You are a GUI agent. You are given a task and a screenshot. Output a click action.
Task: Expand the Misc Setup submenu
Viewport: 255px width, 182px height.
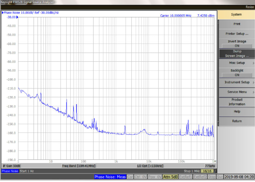click(x=237, y=63)
